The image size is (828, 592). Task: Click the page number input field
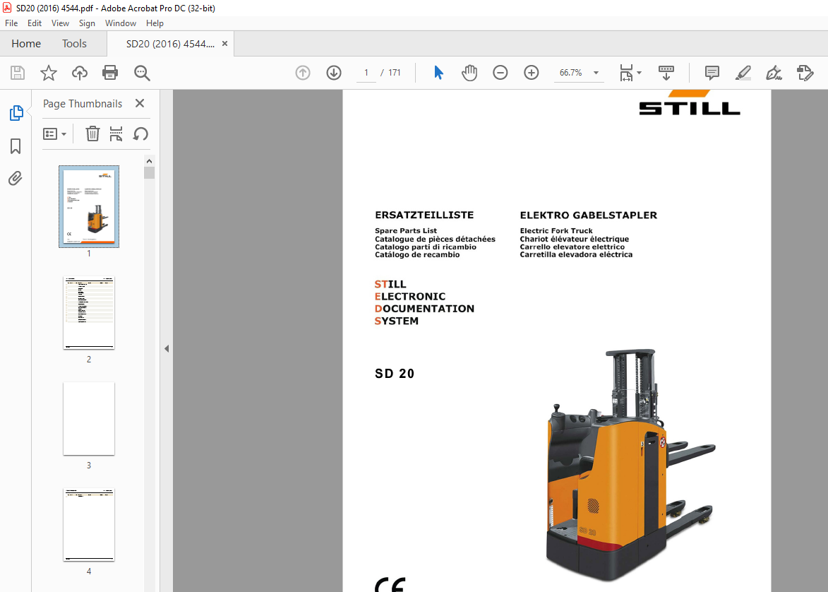(366, 73)
